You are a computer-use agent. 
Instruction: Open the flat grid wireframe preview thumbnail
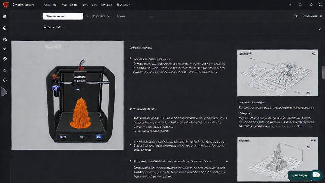pos(278,73)
